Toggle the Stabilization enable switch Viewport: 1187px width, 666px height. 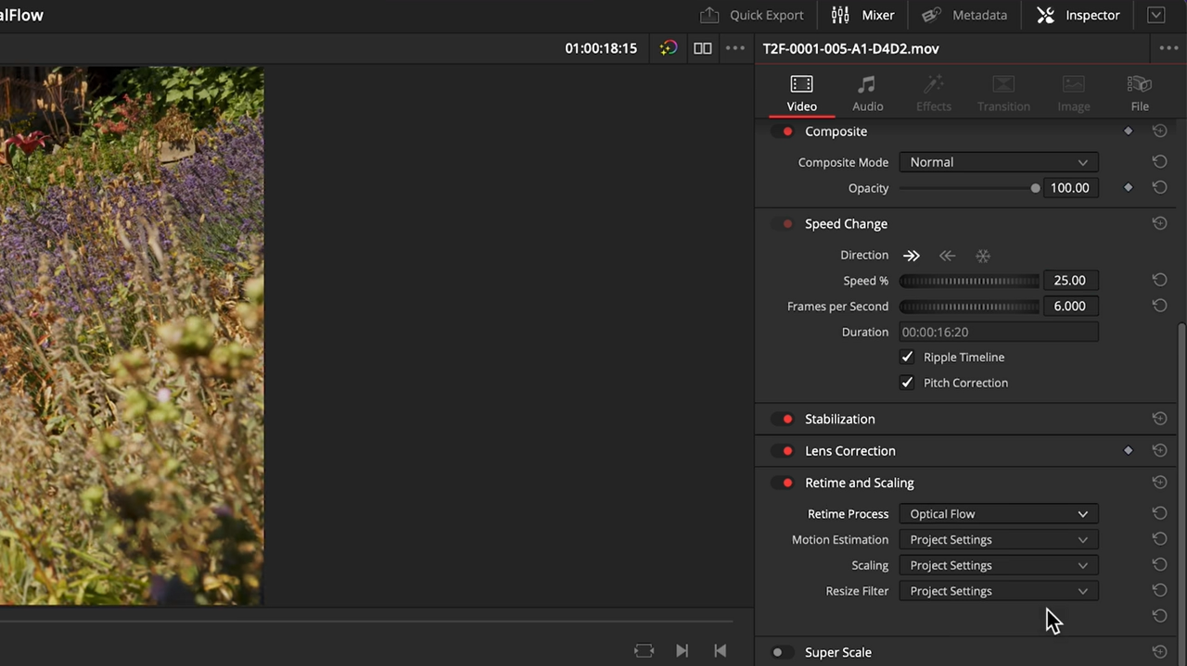click(x=783, y=420)
